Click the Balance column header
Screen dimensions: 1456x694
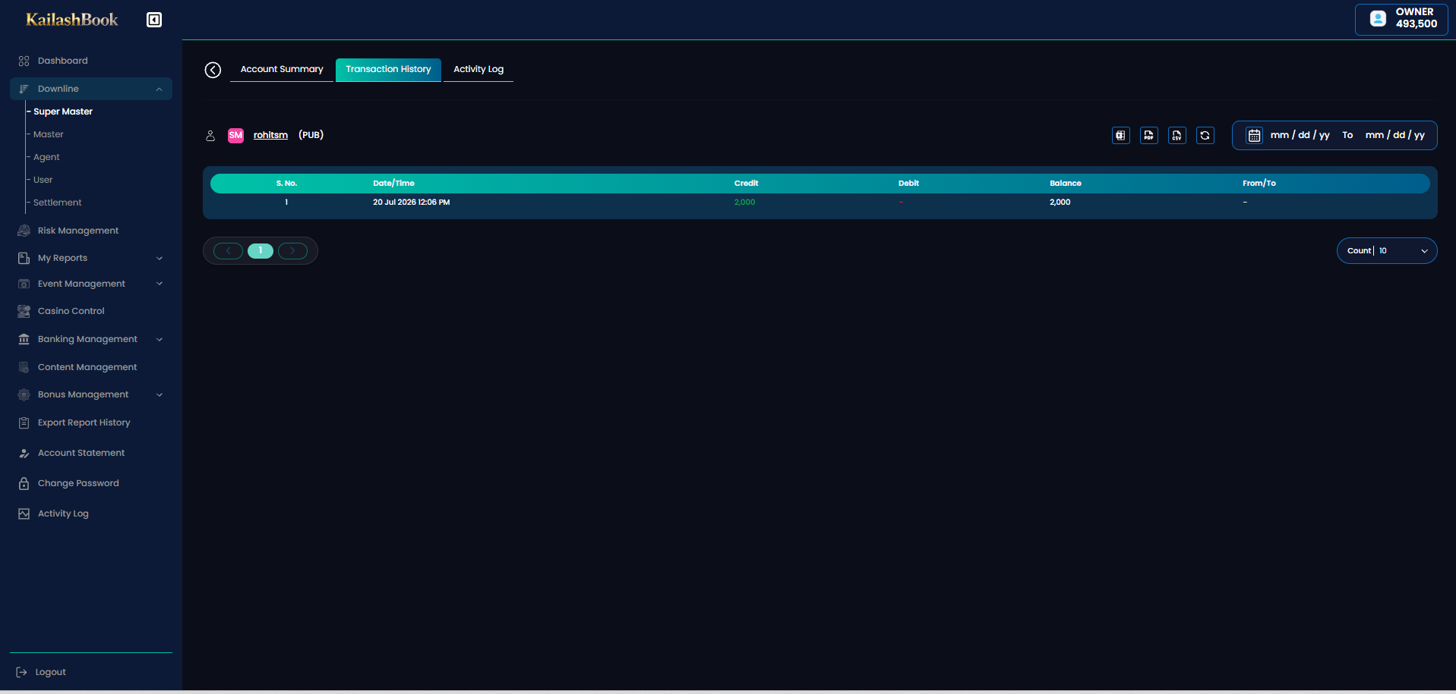1066,184
